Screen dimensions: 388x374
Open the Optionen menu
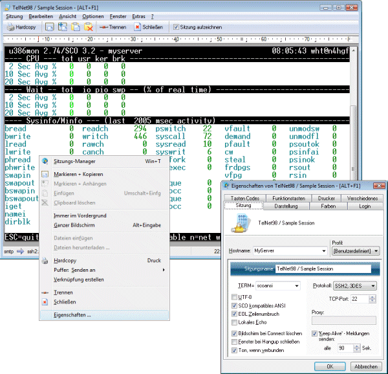tap(93, 17)
